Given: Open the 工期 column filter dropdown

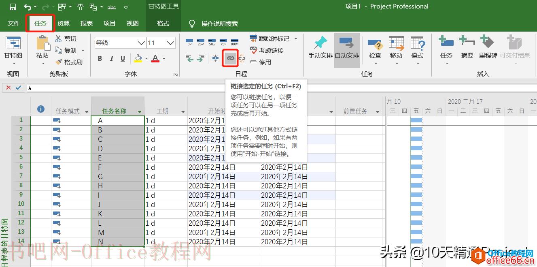Looking at the screenshot, I should click(x=183, y=111).
